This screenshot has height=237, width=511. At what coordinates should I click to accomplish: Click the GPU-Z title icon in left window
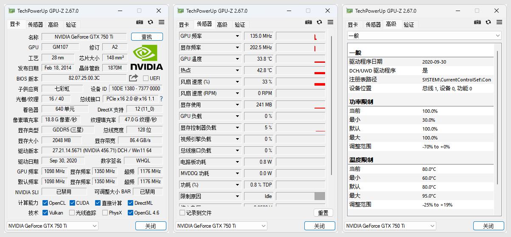coord(11,11)
